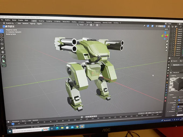Select the Scale tool
The height and width of the screenshot is (137, 183).
tap(2, 48)
